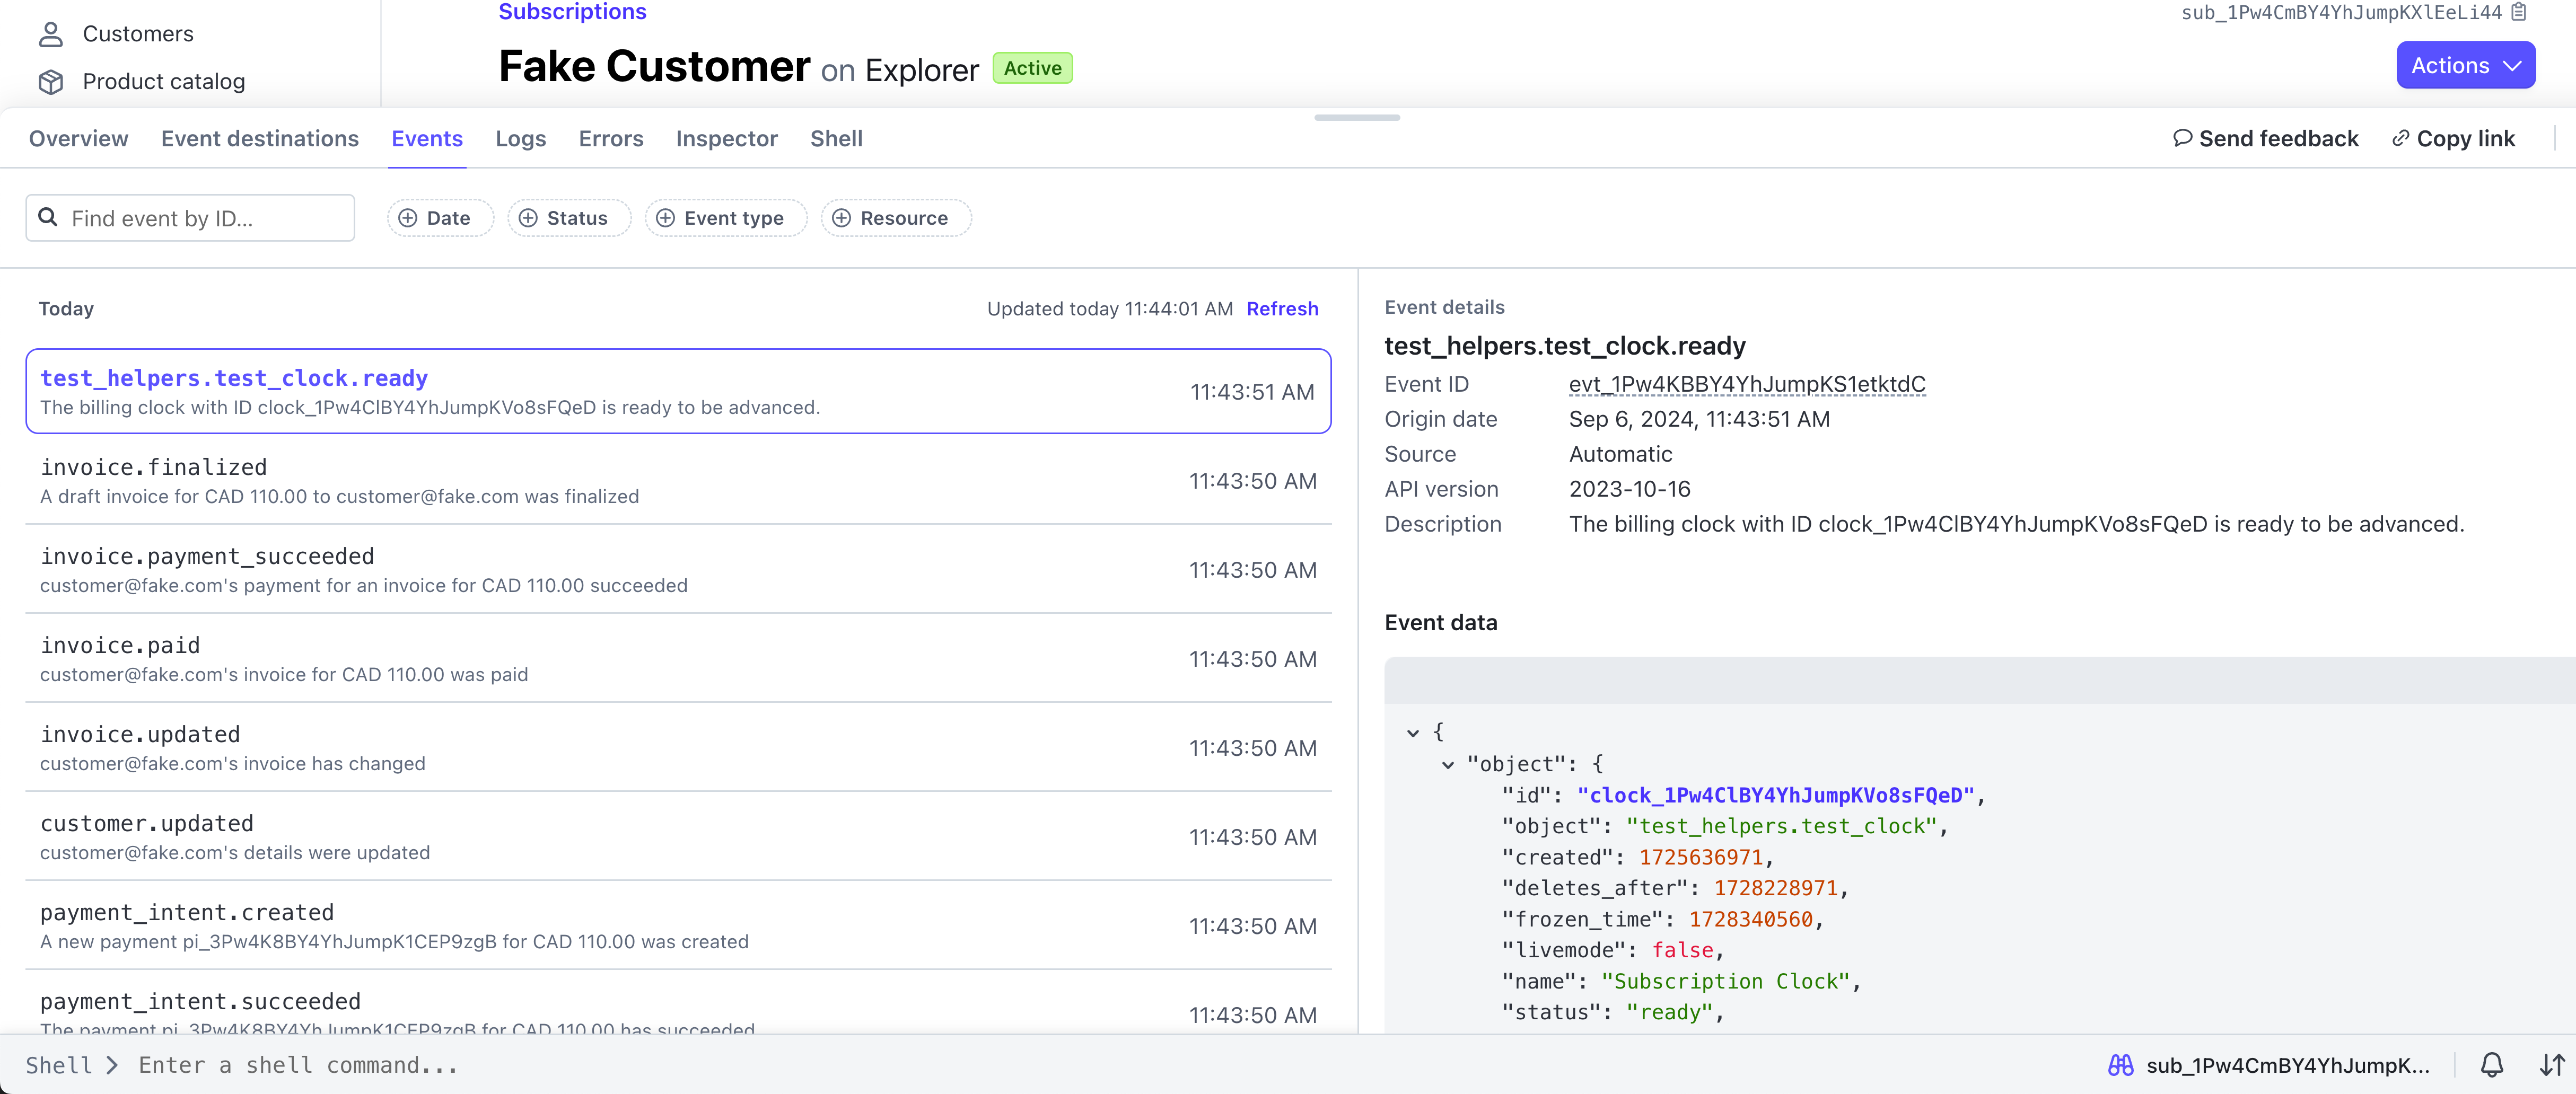The image size is (2576, 1094).
Task: Copy subscription ID via clipboard icon
Action: pos(2519,13)
